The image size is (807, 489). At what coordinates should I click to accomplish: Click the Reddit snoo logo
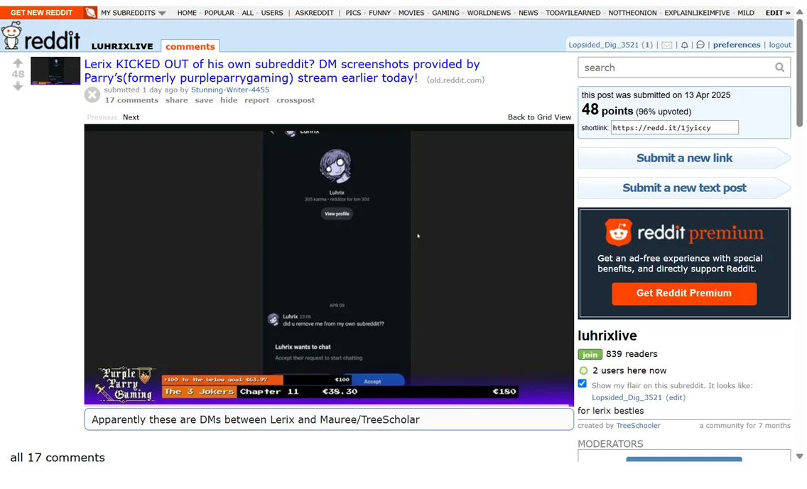tap(11, 36)
